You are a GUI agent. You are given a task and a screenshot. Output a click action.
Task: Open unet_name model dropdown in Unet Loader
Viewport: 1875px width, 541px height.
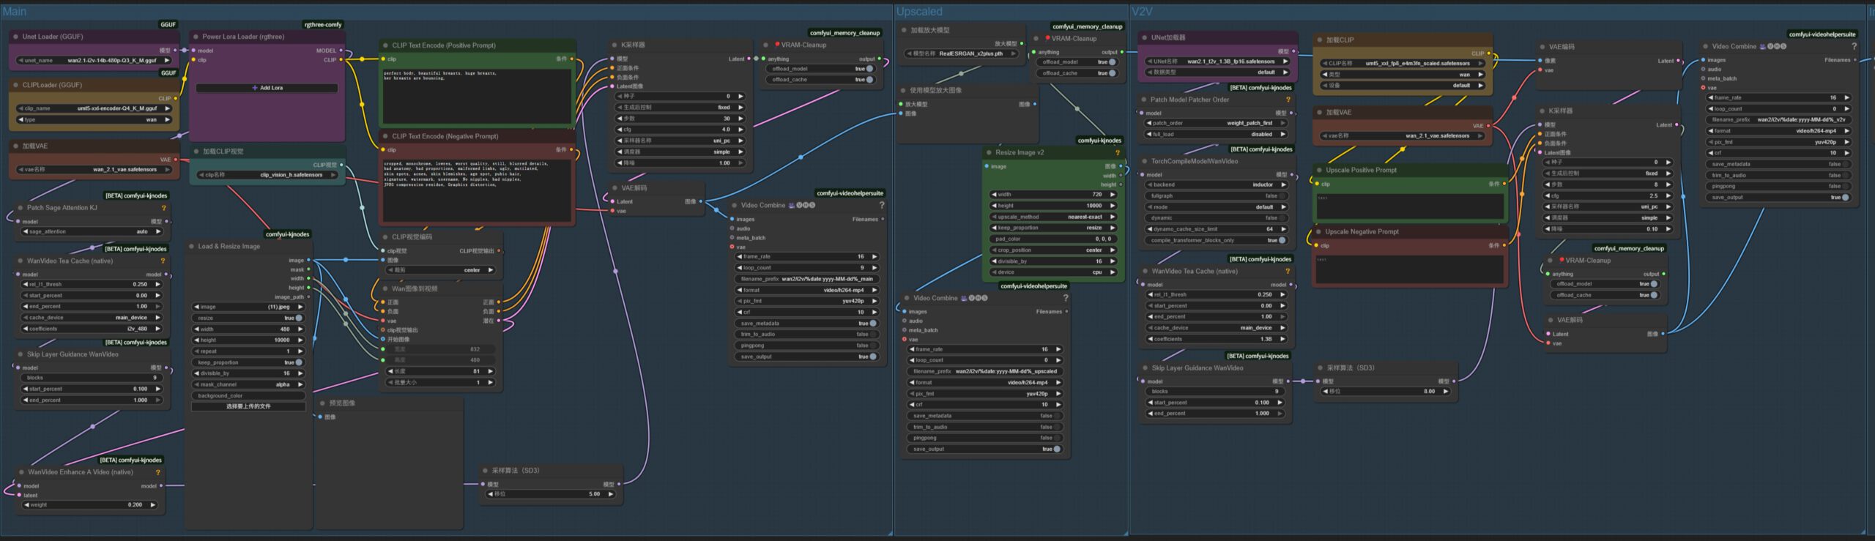click(94, 61)
